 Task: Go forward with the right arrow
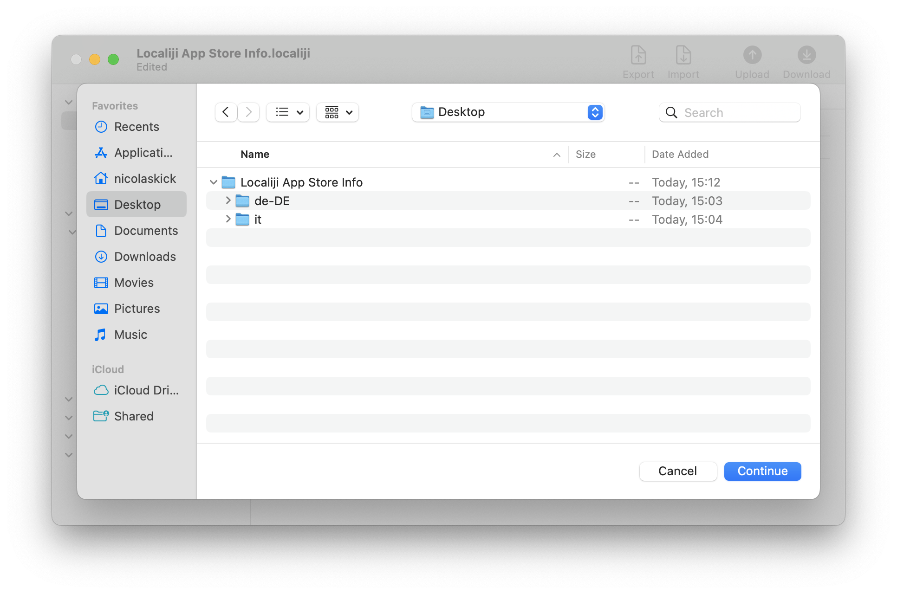click(248, 112)
